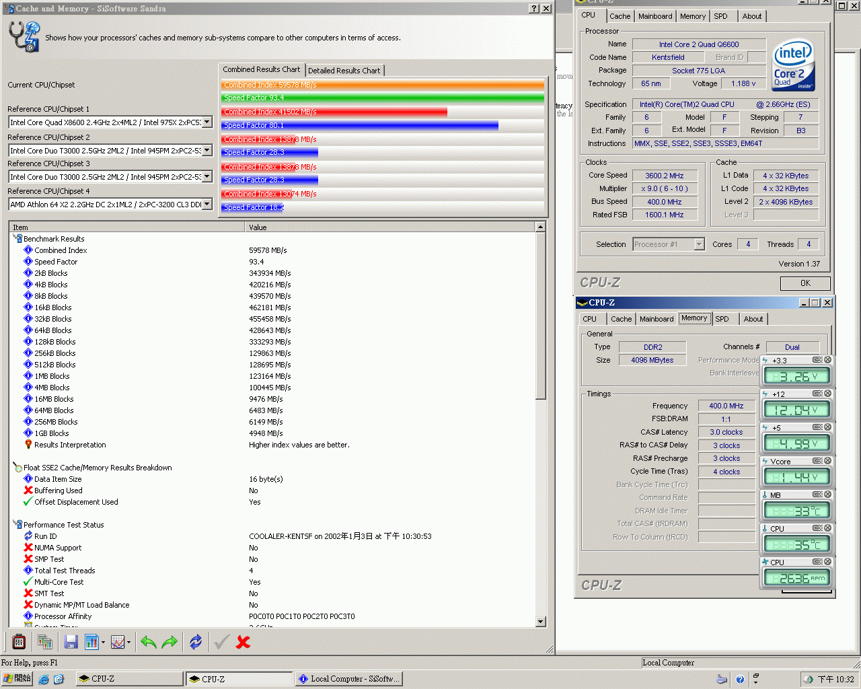Switch to Detailed Results Chart tab
The width and height of the screenshot is (861, 689).
point(344,71)
